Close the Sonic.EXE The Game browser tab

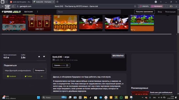pyautogui.click(x=53, y=2)
